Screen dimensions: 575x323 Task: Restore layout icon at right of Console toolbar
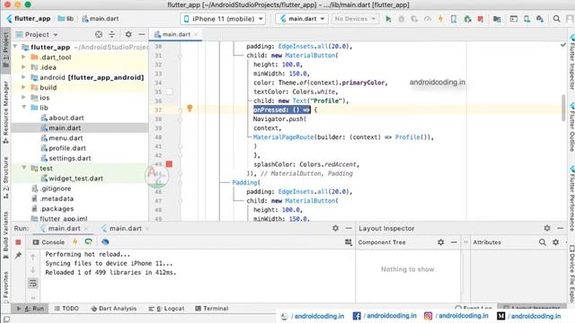(348, 242)
